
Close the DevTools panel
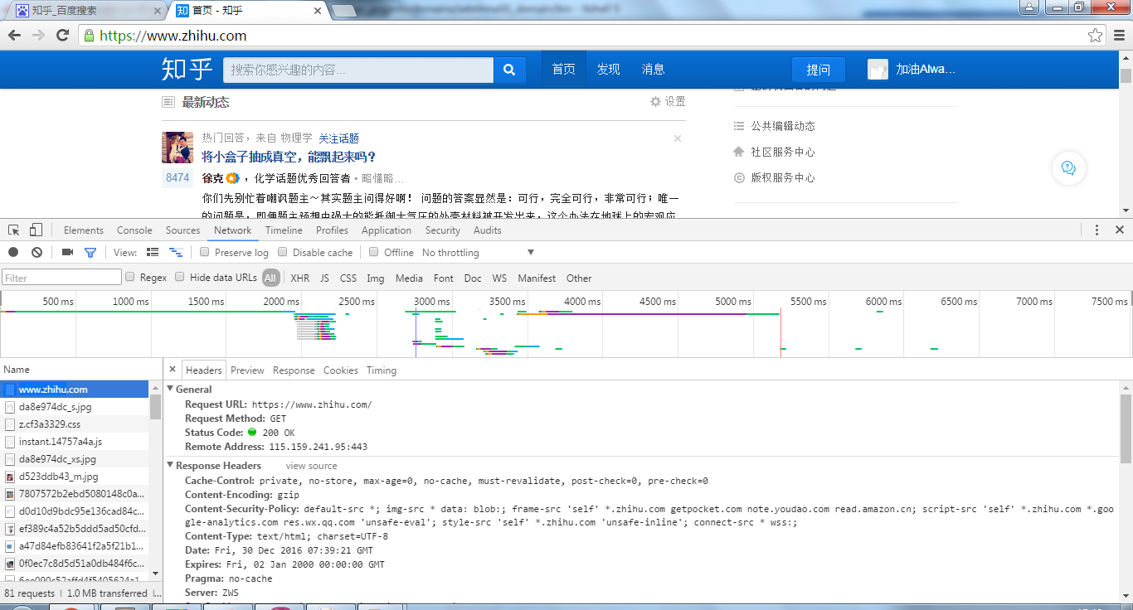coord(1120,230)
